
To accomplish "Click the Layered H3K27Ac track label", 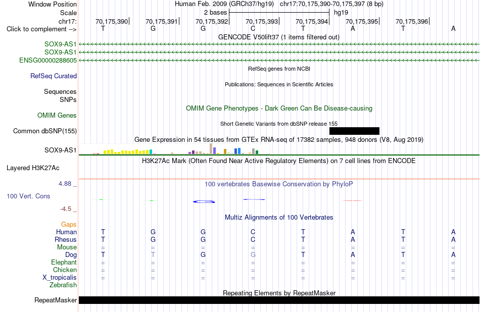I will 33,168.
